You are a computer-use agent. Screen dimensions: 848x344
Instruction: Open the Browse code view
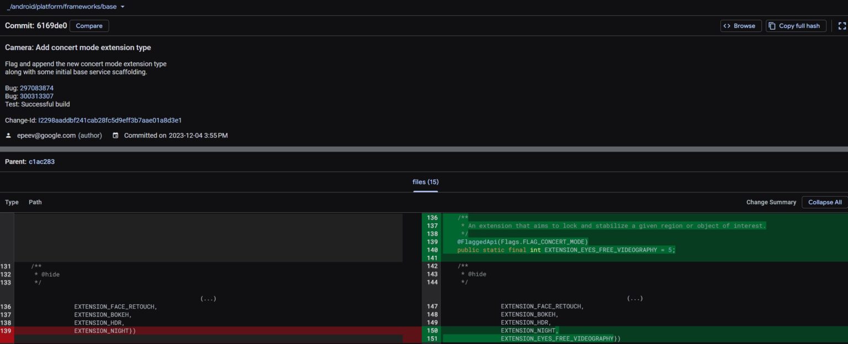740,26
